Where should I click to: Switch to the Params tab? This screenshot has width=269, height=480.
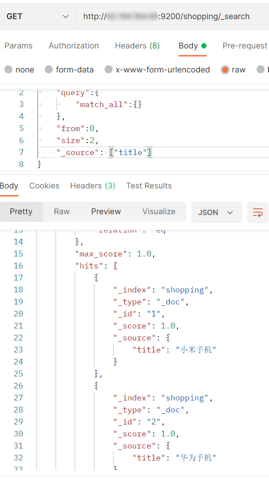pyautogui.click(x=18, y=46)
